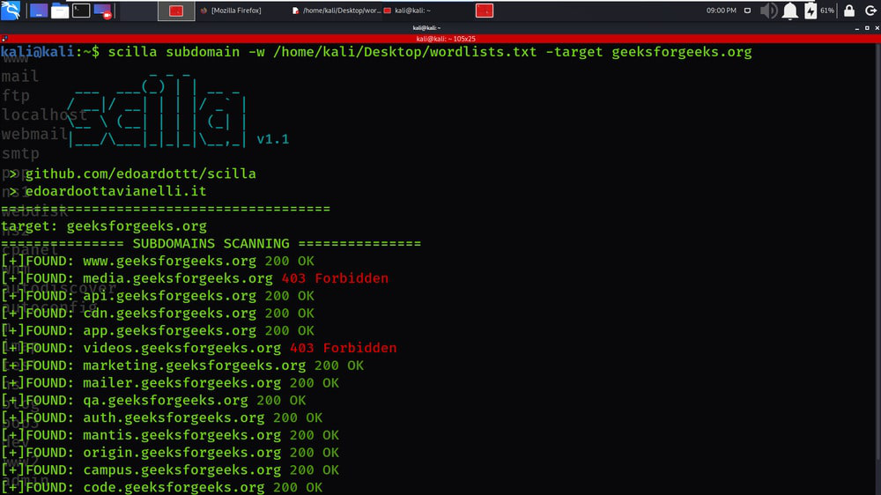The height and width of the screenshot is (495, 881).
Task: Click the SUBDOMAINS SCANNING header
Action: pos(211,243)
